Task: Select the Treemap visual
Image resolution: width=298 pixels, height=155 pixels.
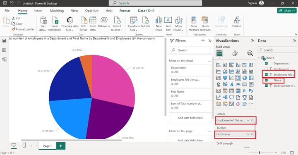Action: click(x=251, y=78)
